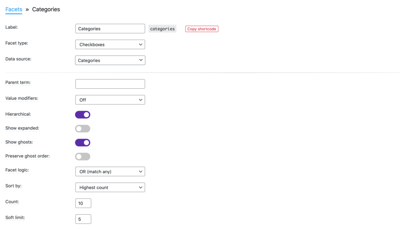
Task: Click the Facets breadcrumb link
Action: [x=14, y=9]
